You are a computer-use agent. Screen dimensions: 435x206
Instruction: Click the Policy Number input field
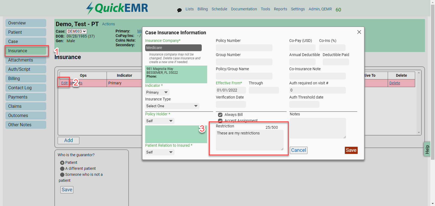(x=244, y=48)
